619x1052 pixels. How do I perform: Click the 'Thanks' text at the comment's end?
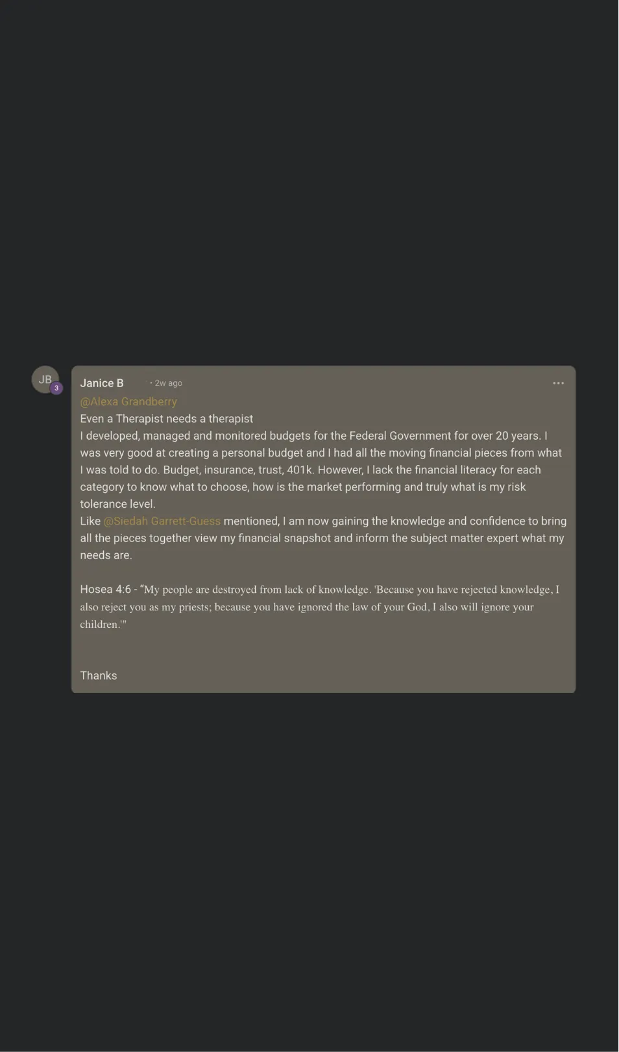(99, 675)
